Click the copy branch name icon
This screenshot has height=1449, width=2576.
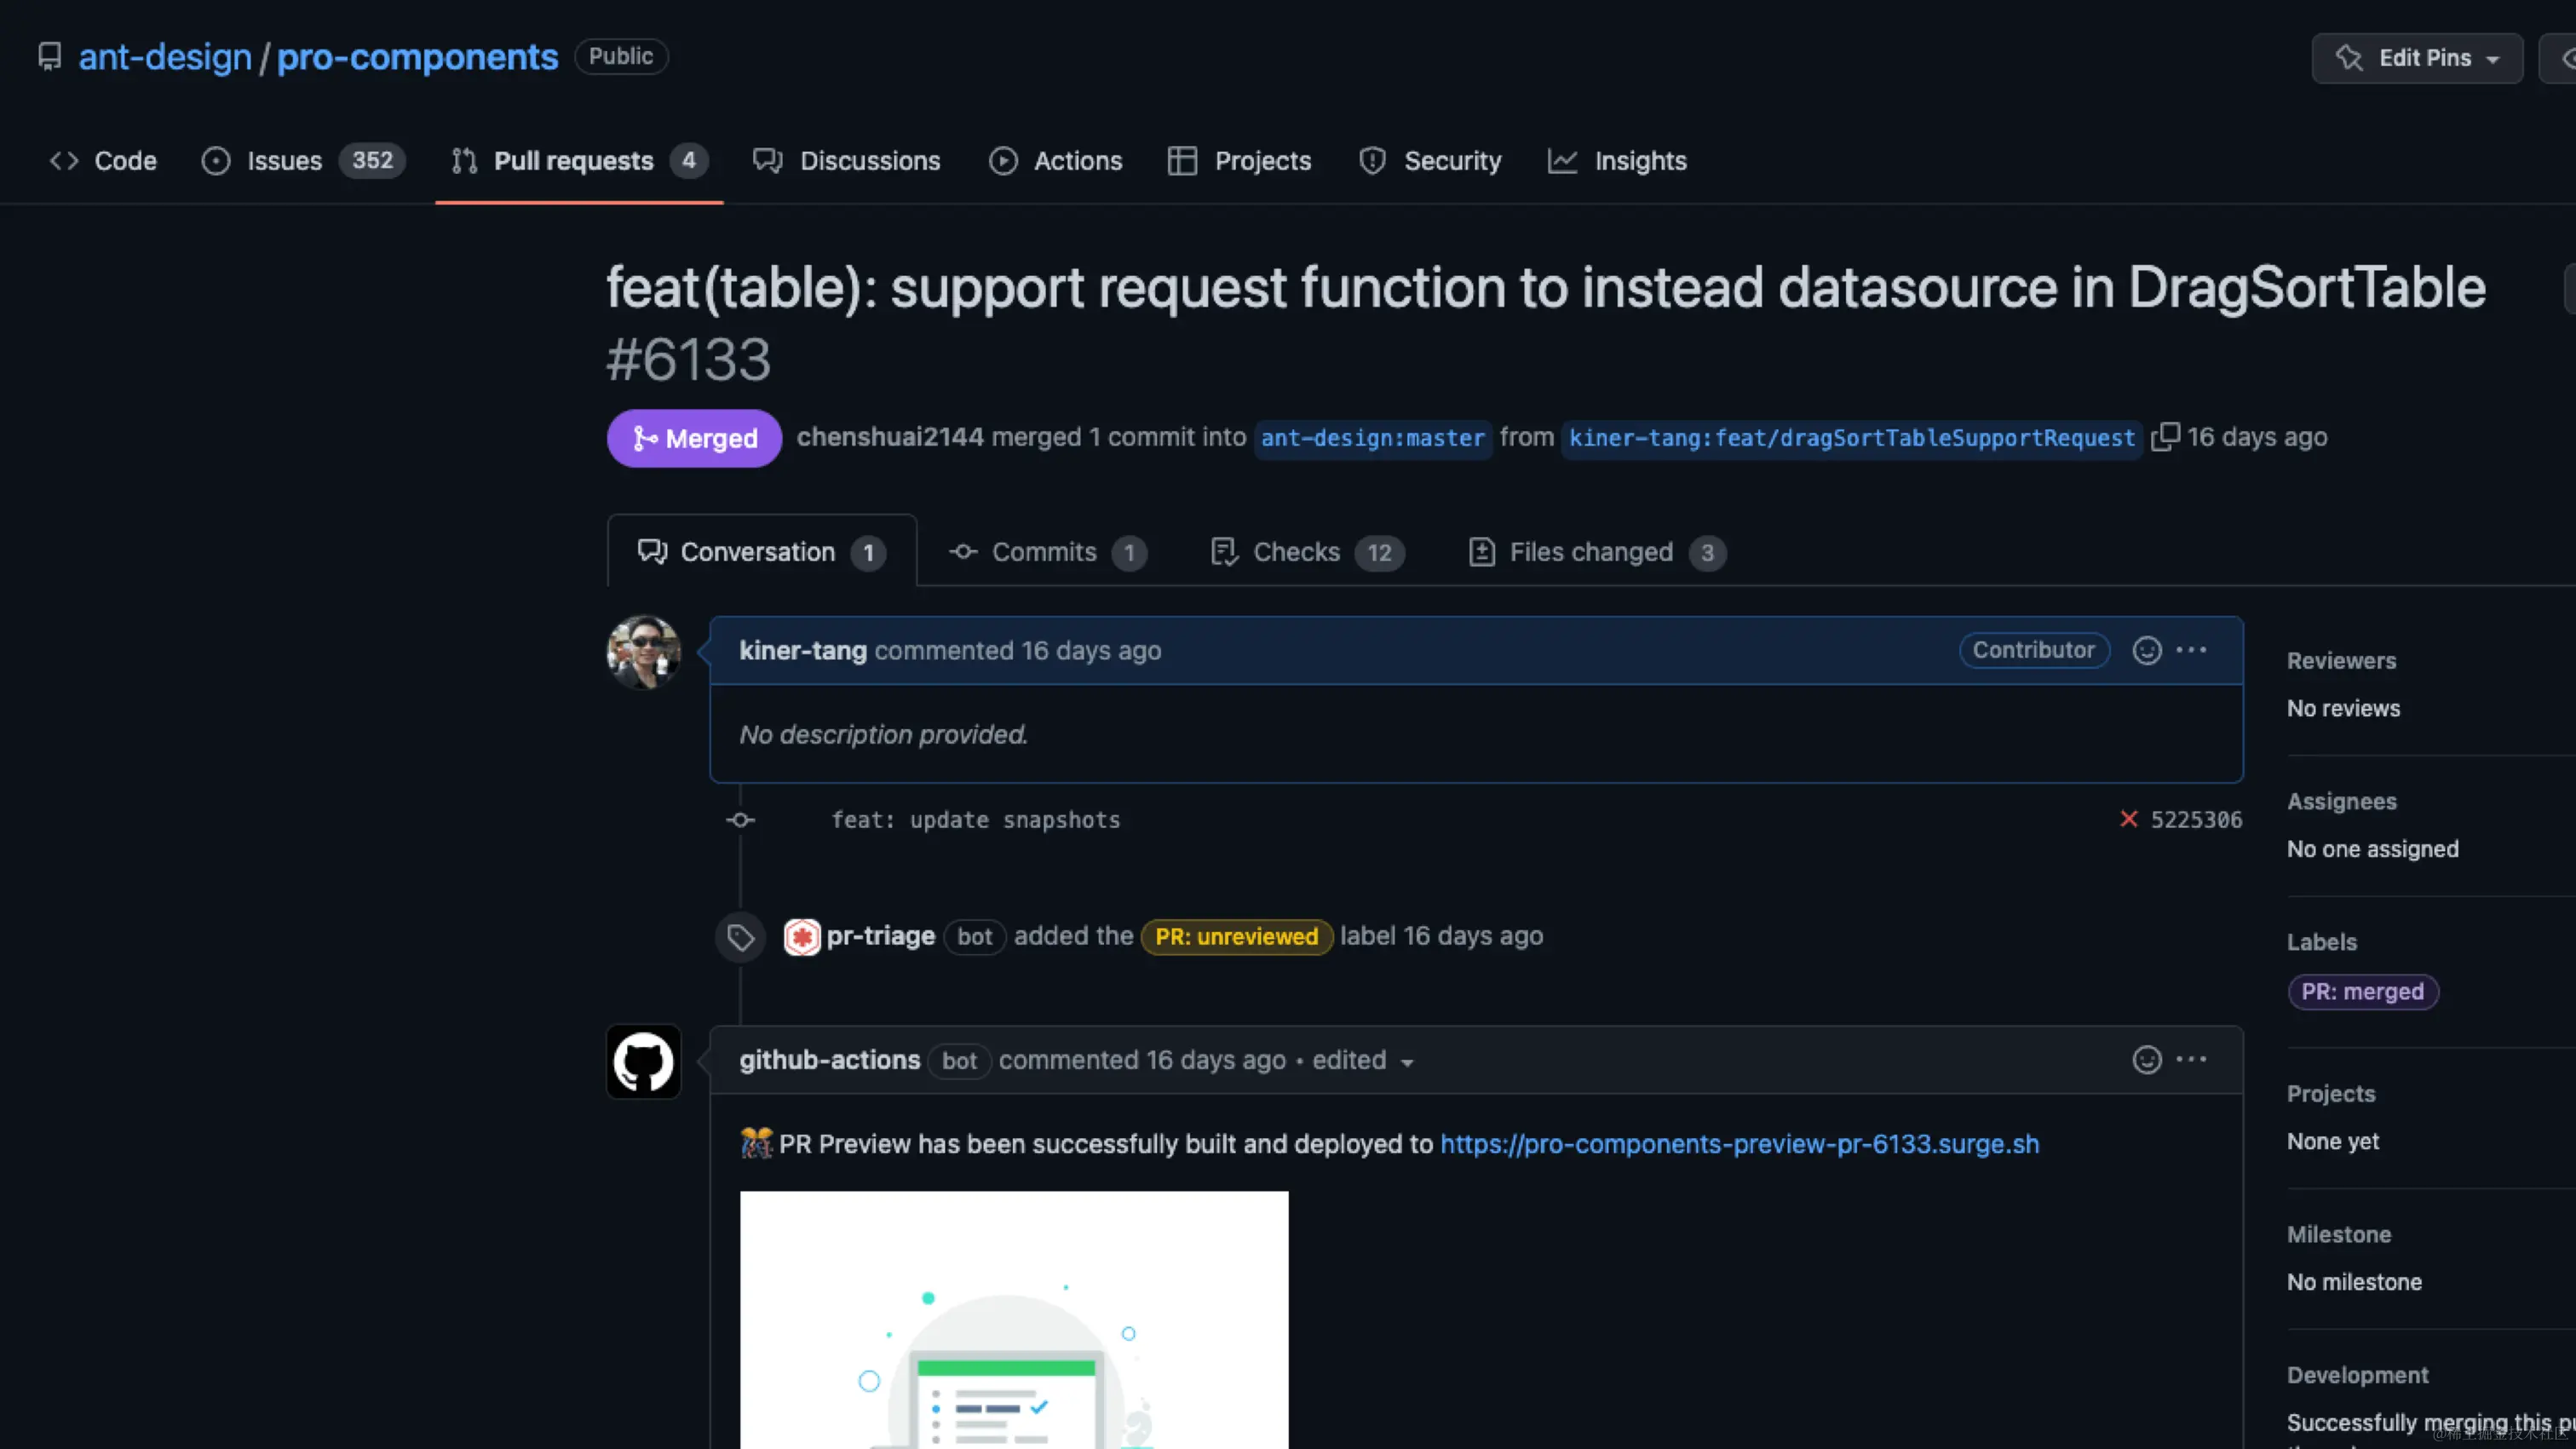pyautogui.click(x=2165, y=437)
